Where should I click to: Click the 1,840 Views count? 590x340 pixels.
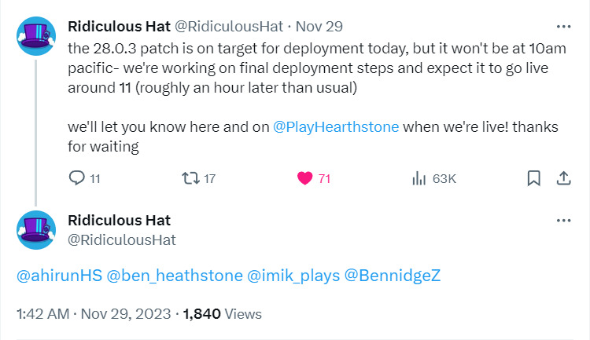tap(222, 314)
